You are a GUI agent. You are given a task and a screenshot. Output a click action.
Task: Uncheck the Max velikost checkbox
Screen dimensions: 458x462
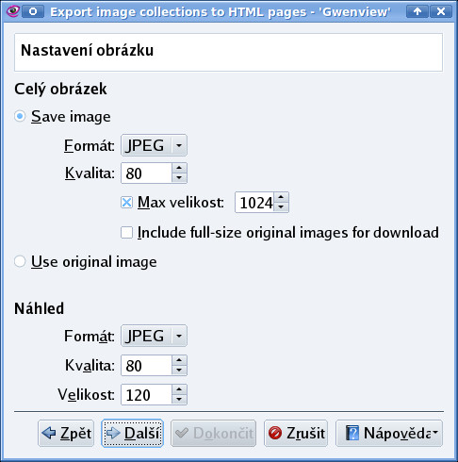click(x=127, y=203)
